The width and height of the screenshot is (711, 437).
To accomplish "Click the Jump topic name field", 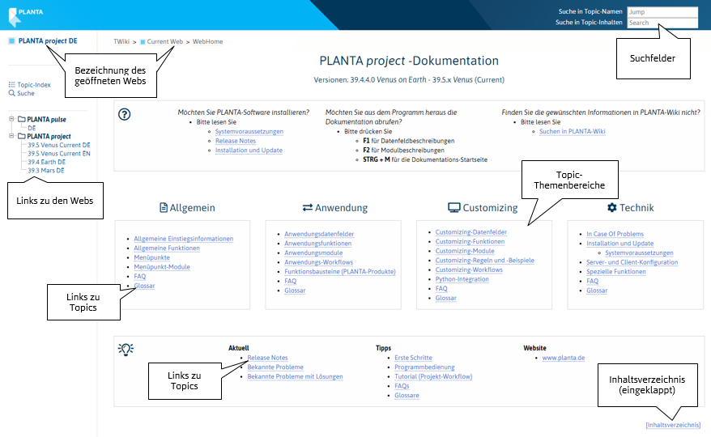I will point(662,12).
